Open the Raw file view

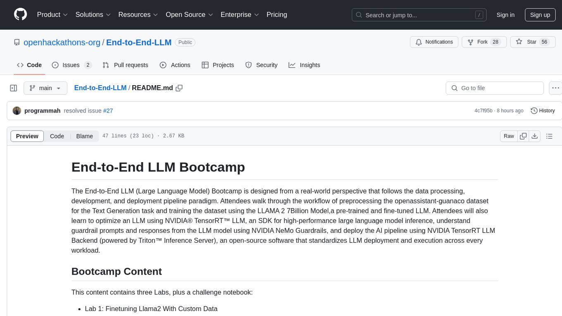509,136
